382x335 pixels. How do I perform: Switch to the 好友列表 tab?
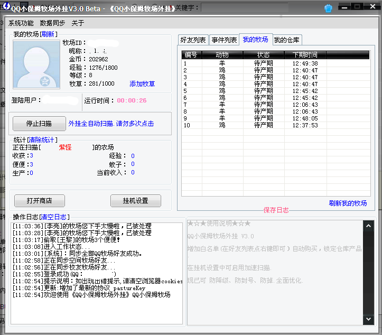coord(193,40)
